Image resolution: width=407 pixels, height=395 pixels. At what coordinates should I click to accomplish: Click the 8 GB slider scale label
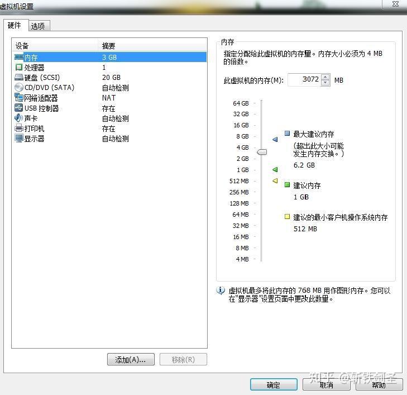(x=242, y=136)
